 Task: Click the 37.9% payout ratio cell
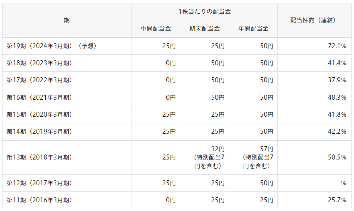pyautogui.click(x=337, y=80)
